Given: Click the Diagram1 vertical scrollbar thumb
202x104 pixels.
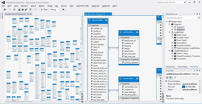Looking at the screenshot, I should click(x=82, y=32).
